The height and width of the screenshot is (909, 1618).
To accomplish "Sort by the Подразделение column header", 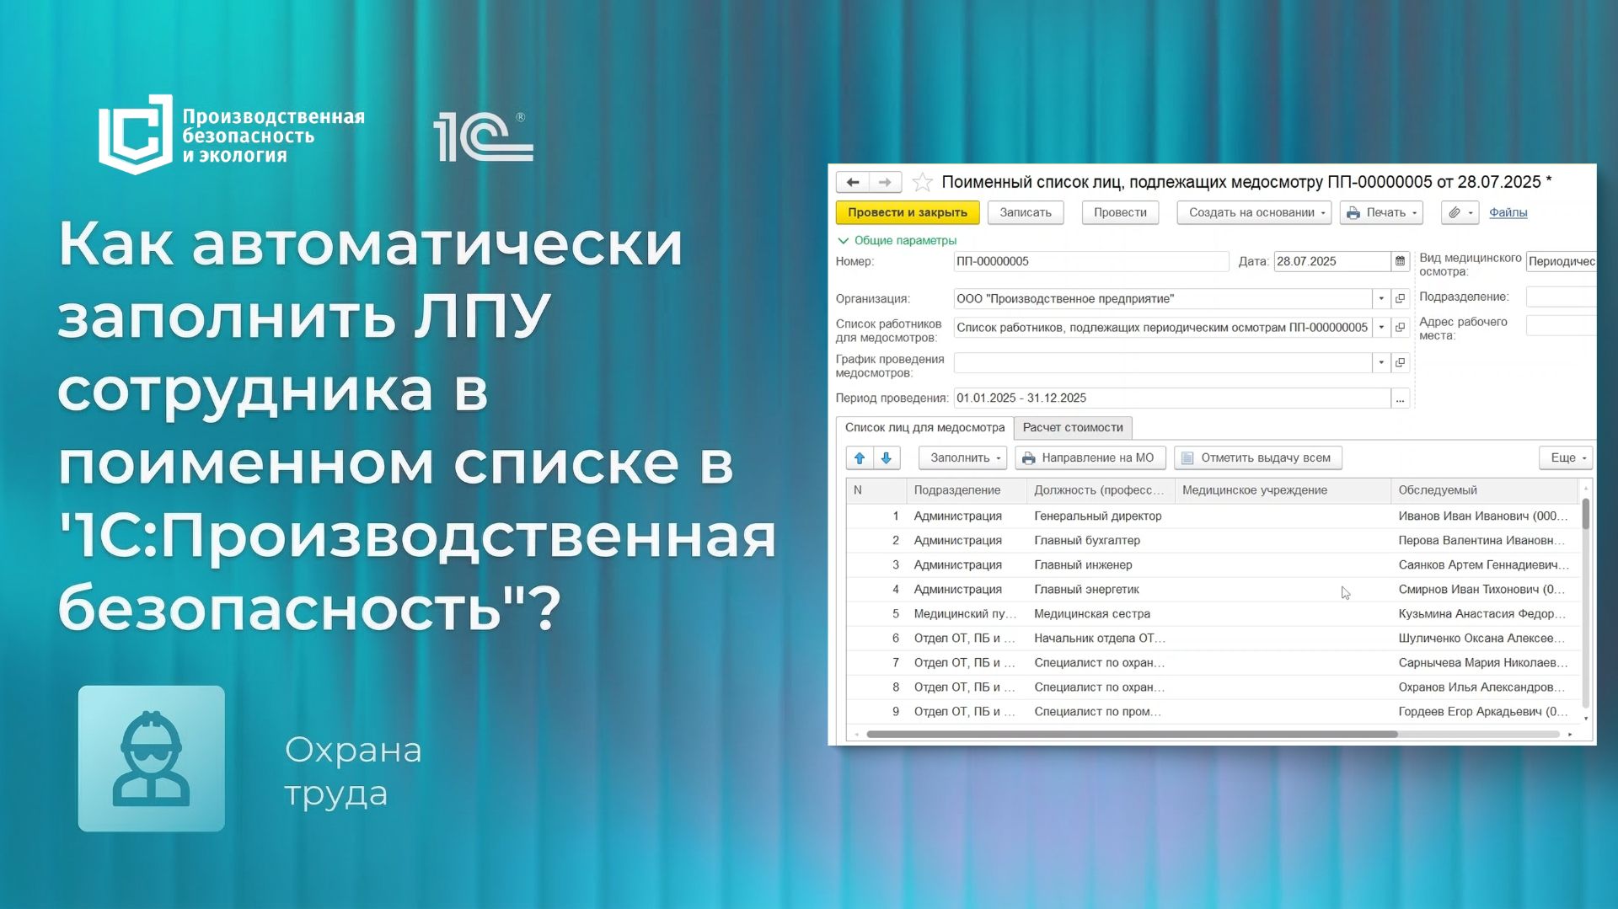I will click(967, 490).
